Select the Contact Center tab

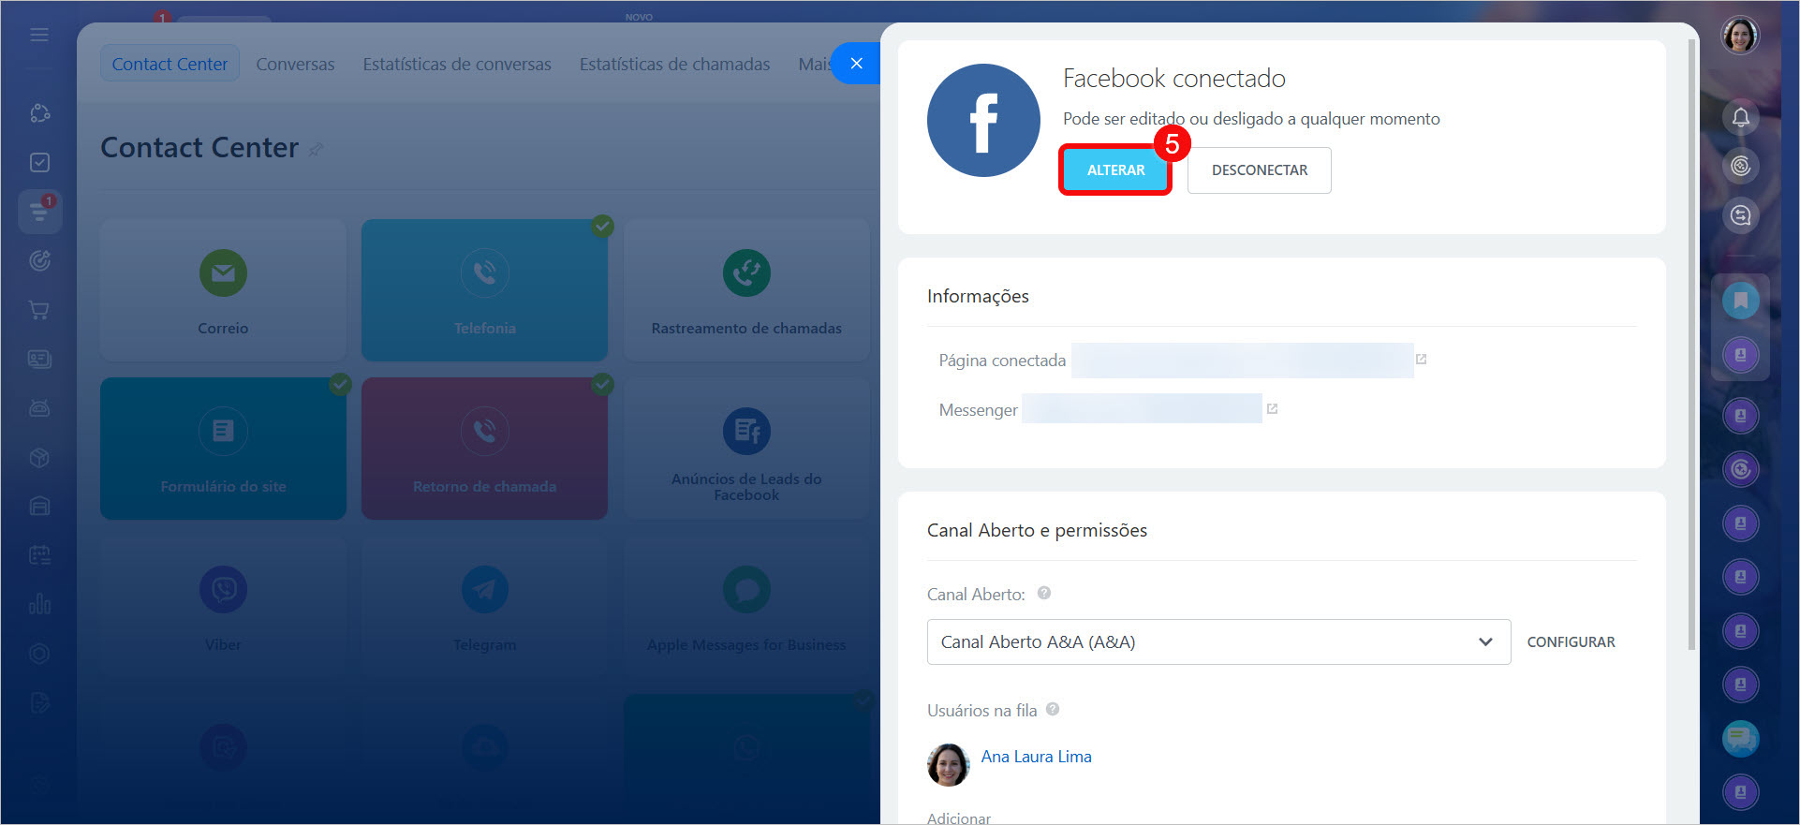(170, 65)
